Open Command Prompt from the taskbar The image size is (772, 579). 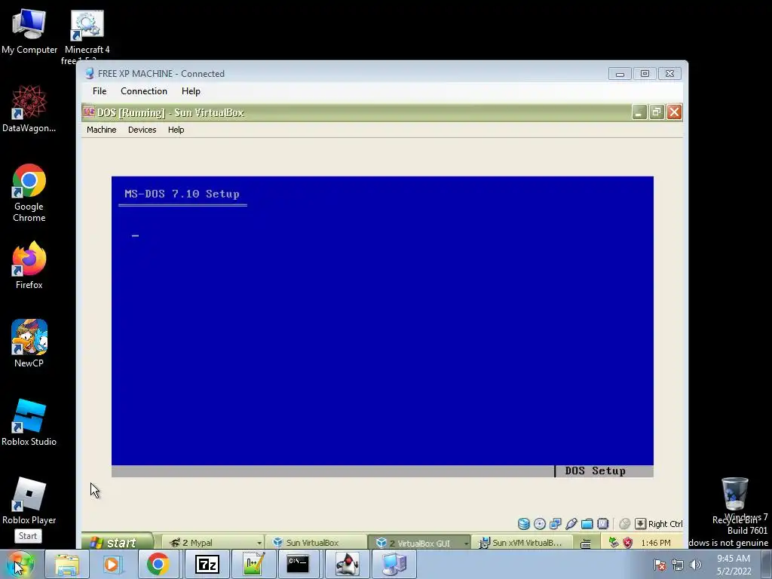(298, 564)
